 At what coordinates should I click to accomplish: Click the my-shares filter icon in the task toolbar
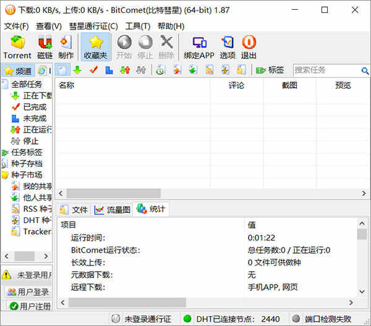click(x=177, y=70)
